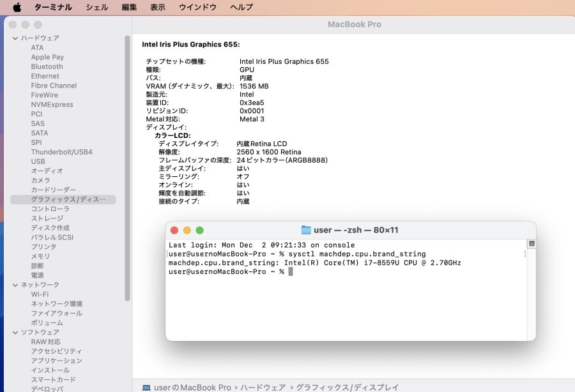Select Wi-Fi in the sidebar

pos(40,294)
